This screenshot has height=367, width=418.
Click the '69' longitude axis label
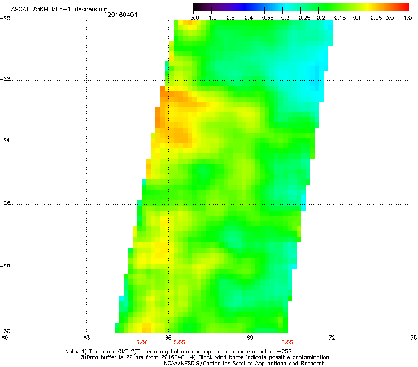(x=250, y=338)
